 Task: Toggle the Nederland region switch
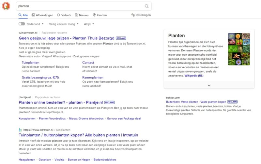[22, 24]
